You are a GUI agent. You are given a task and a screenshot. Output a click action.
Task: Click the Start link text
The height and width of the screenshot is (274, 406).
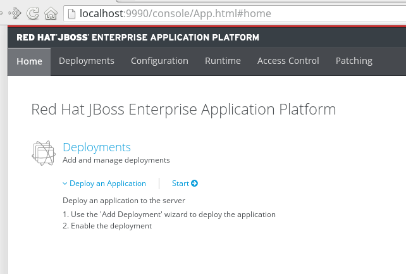[180, 184]
